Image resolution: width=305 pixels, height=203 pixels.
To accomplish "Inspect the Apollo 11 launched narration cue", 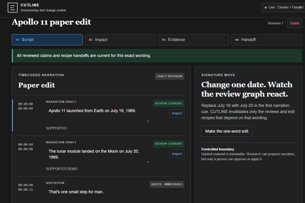I will [177, 113].
